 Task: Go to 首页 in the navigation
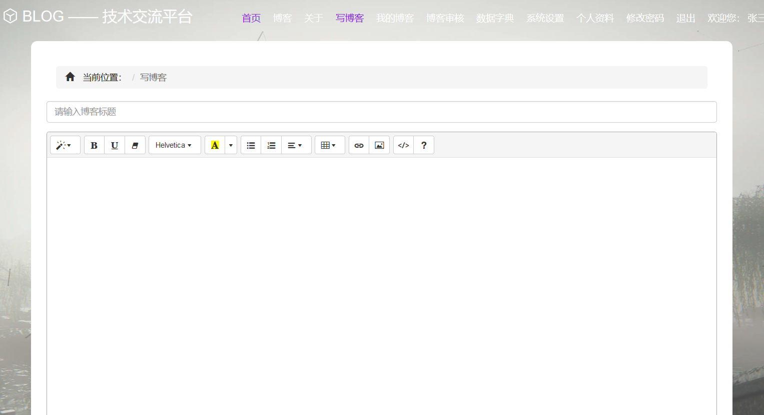[251, 18]
